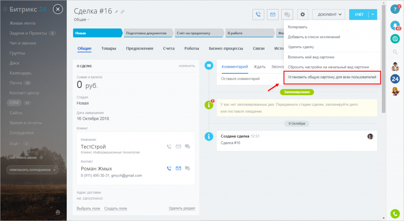Click Создать поле link
This screenshot has width=404, height=221.
click(x=116, y=208)
